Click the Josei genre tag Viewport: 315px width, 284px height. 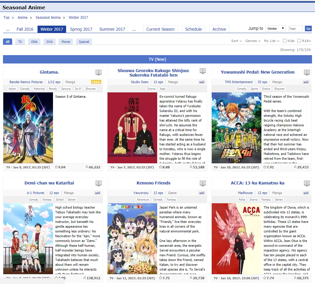coord(162,89)
